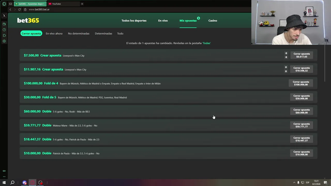This screenshot has height=186, width=331.
Task: Select the No determinadas filter
Action: (x=79, y=34)
